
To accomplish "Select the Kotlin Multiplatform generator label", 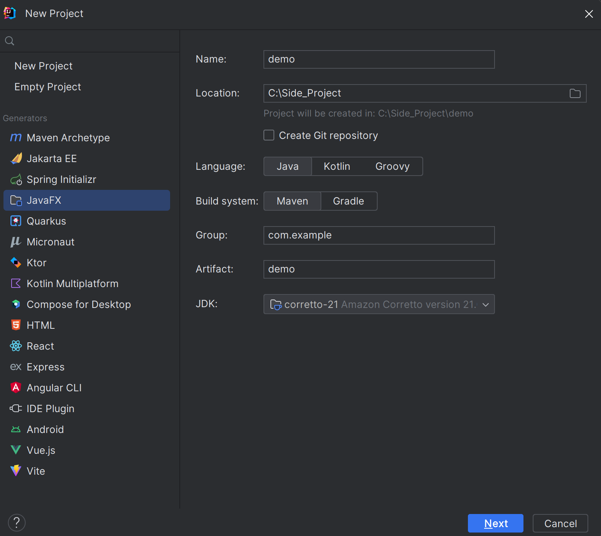I will pyautogui.click(x=73, y=284).
